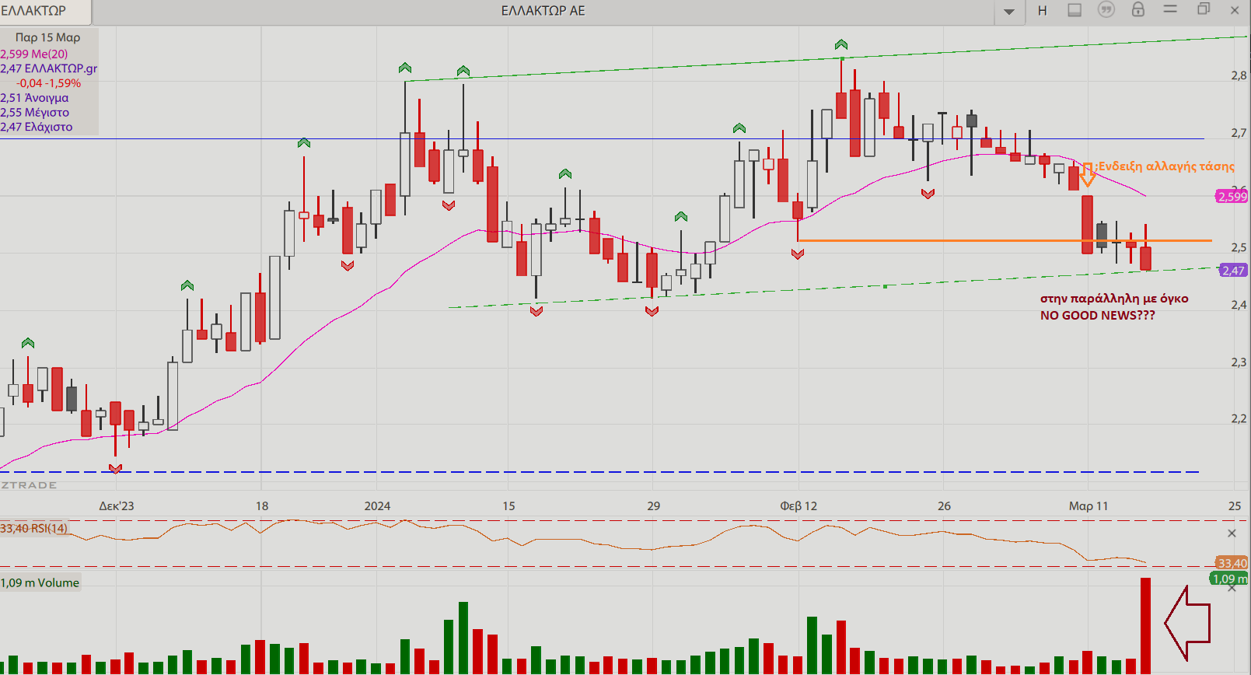Image resolution: width=1251 pixels, height=675 pixels.
Task: Open the chart hamburger menu
Action: [1170, 9]
